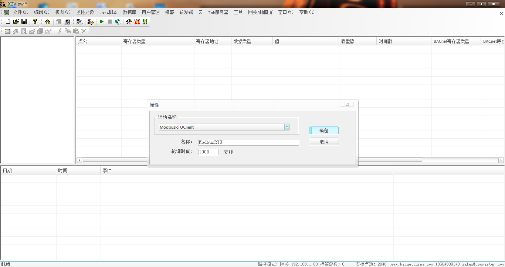
Task: Click the 名称 input field
Action: (248, 142)
